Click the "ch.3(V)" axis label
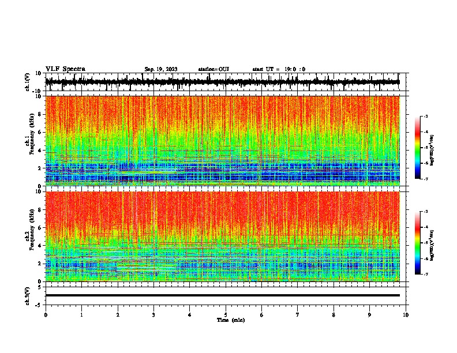457x353 pixels. point(28,296)
